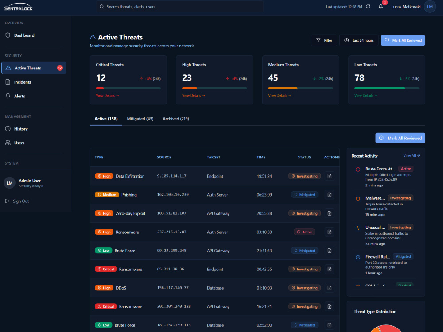
Task: Open Alerts in the sidebar
Action: (x=34, y=96)
